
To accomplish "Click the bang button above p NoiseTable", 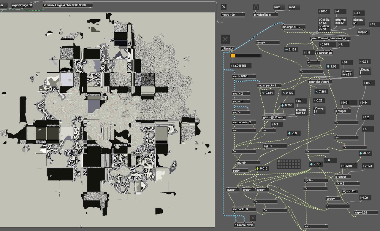I will tap(256, 7).
